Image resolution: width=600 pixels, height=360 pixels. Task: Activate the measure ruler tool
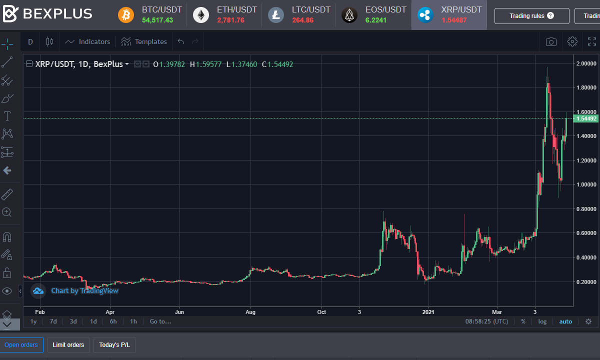7,194
